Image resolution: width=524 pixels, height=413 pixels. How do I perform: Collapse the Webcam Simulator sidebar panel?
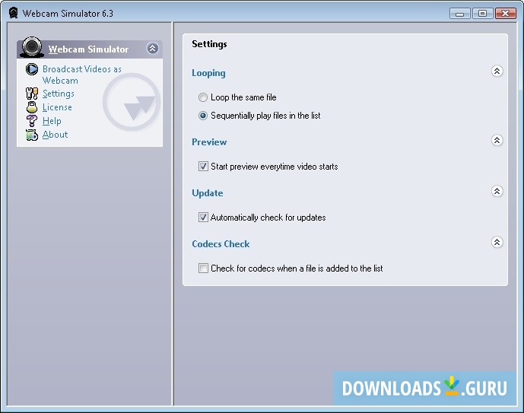152,49
